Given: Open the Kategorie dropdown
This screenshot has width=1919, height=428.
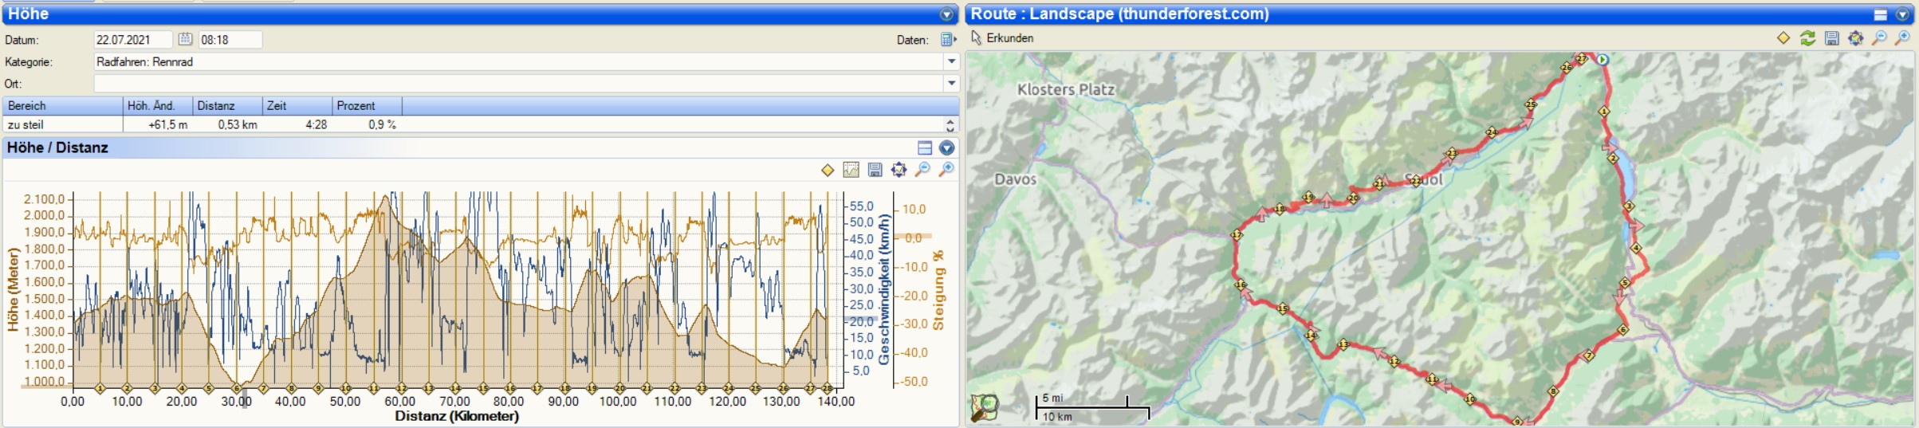Looking at the screenshot, I should point(951,61).
